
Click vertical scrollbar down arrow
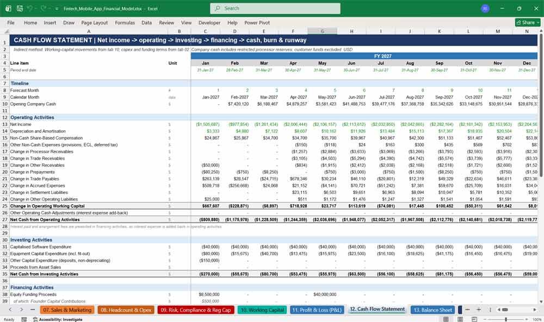pos(541,301)
